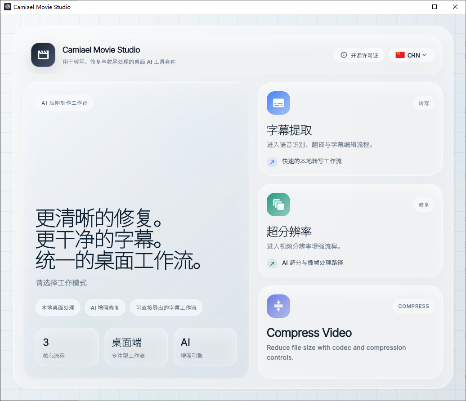This screenshot has height=401, width=466.
Task: Open the 字幕提取 subtitle icon
Action: tap(278, 103)
